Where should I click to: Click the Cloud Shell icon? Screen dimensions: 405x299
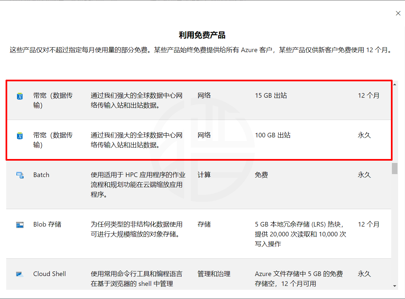(20, 274)
